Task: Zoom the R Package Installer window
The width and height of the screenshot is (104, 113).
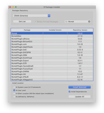Action: point(16,7)
